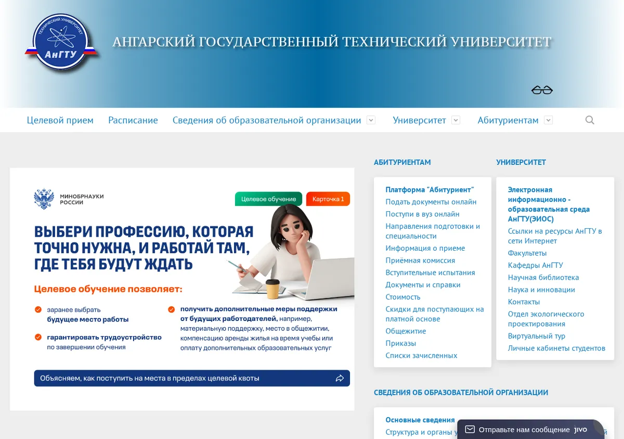Enable the glasses accessibility view icon
Viewport: 624px width, 439px height.
pyautogui.click(x=542, y=91)
